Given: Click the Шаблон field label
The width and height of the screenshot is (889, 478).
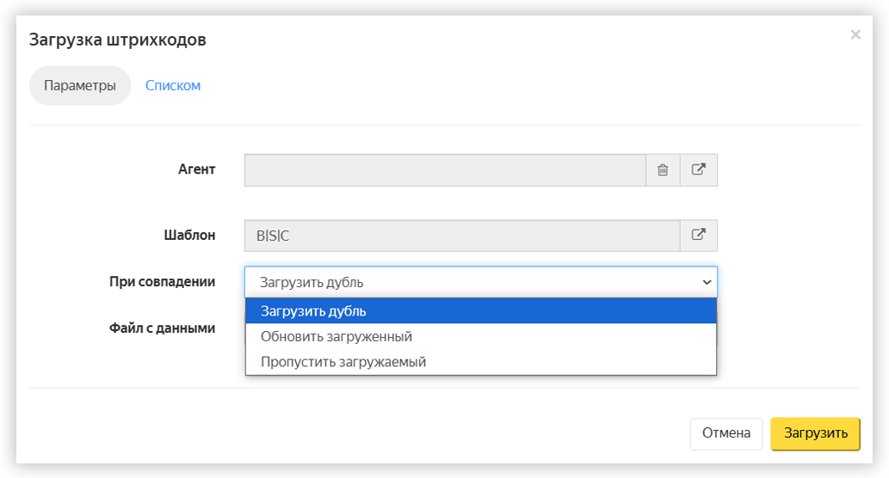Looking at the screenshot, I should click(189, 235).
